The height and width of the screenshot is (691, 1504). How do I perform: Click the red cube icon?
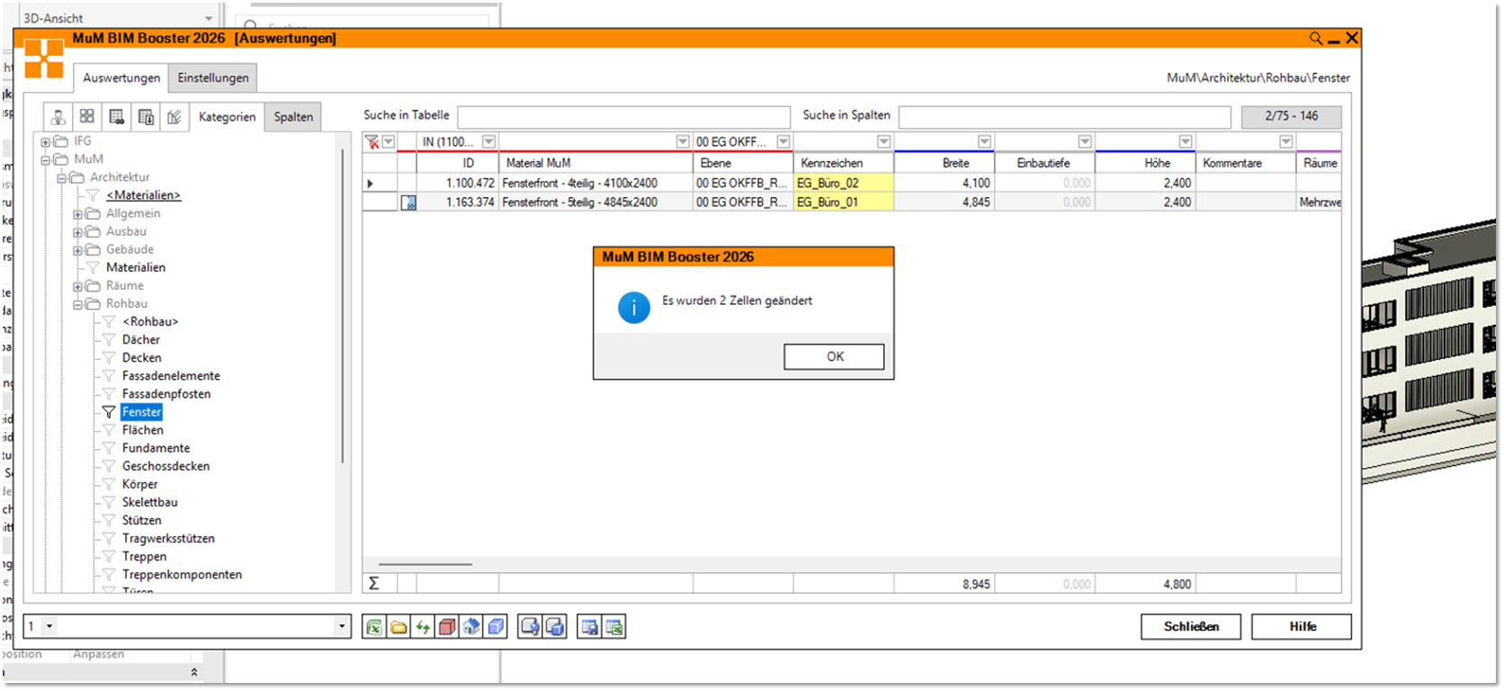447,627
